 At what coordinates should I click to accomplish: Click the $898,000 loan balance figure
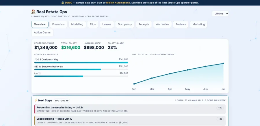(x=94, y=48)
